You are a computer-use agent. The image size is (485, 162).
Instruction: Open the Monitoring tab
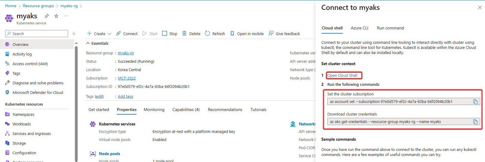tap(154, 109)
